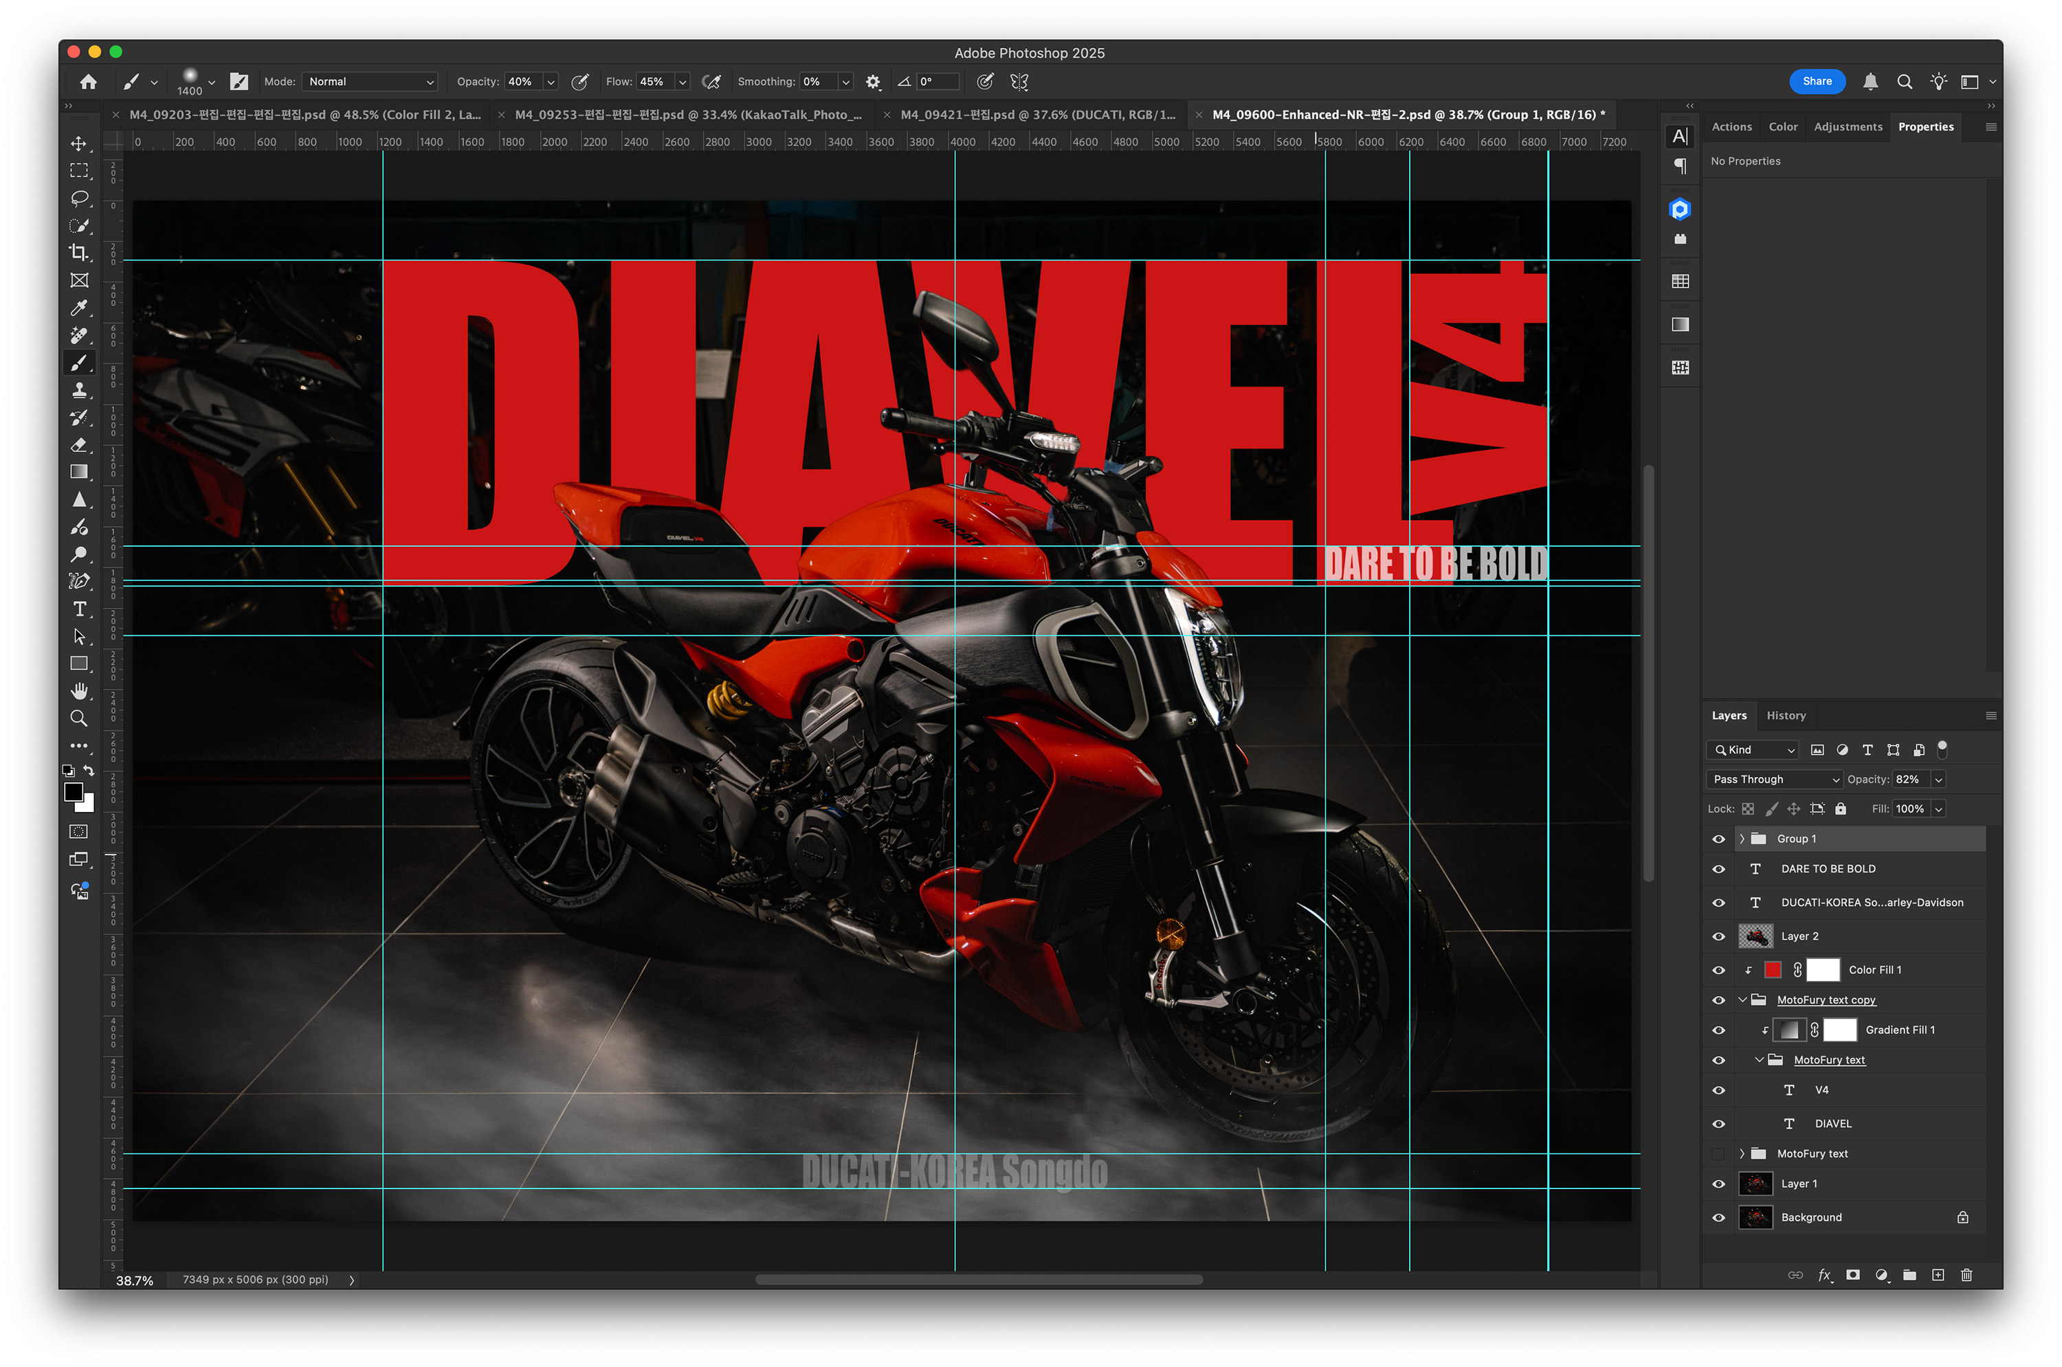
Task: Collapse the MotoFury text copy group
Action: [x=1743, y=1000]
